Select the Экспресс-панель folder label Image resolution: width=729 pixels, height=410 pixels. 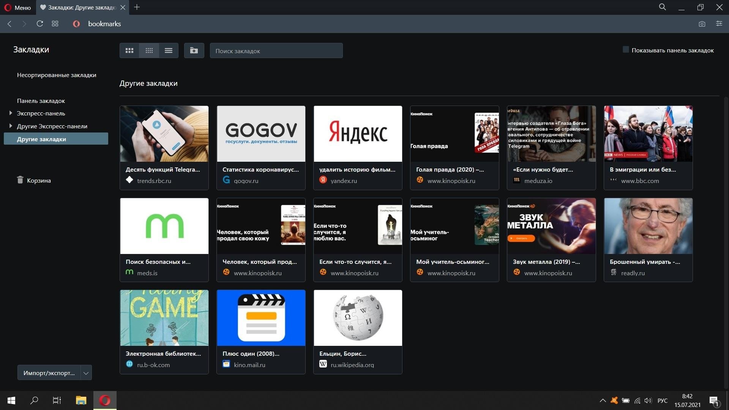pos(41,114)
